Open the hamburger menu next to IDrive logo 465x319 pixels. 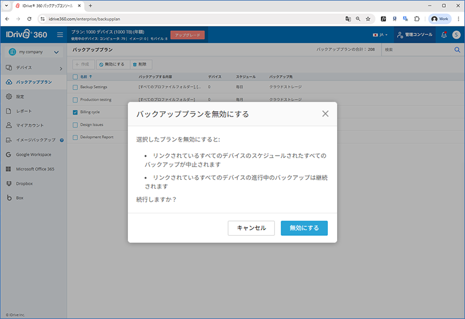pos(60,35)
